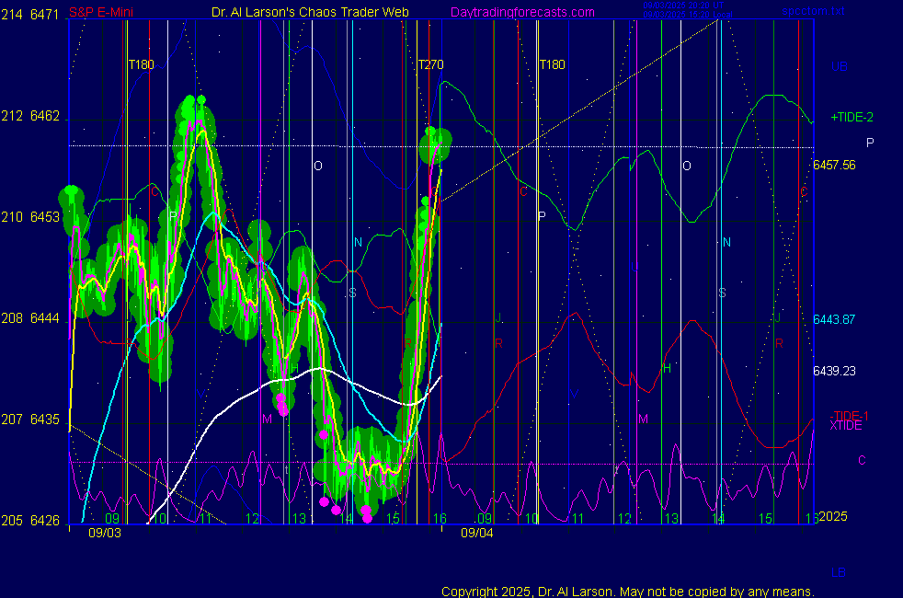Select the -TIDE-1 legend label
This screenshot has height=598, width=903.
(850, 416)
